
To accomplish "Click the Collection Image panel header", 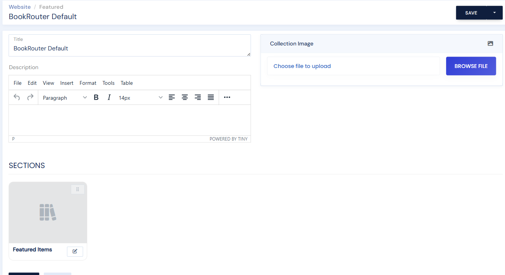I will point(381,44).
